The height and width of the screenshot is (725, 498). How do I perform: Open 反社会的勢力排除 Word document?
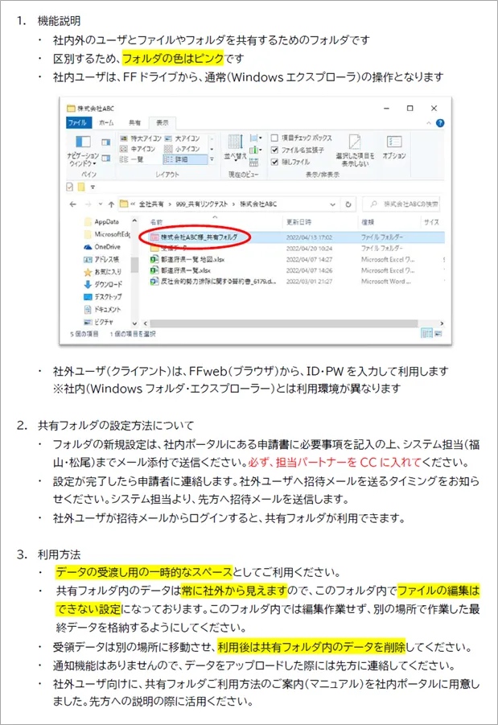[x=213, y=281]
